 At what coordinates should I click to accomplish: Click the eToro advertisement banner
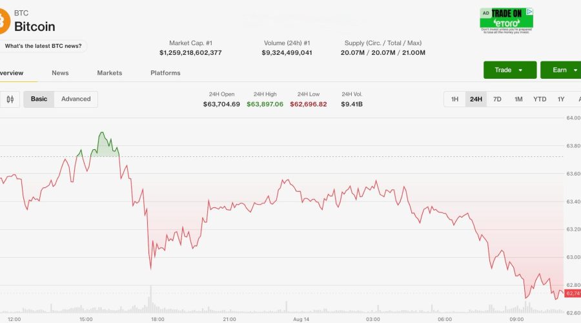point(506,21)
